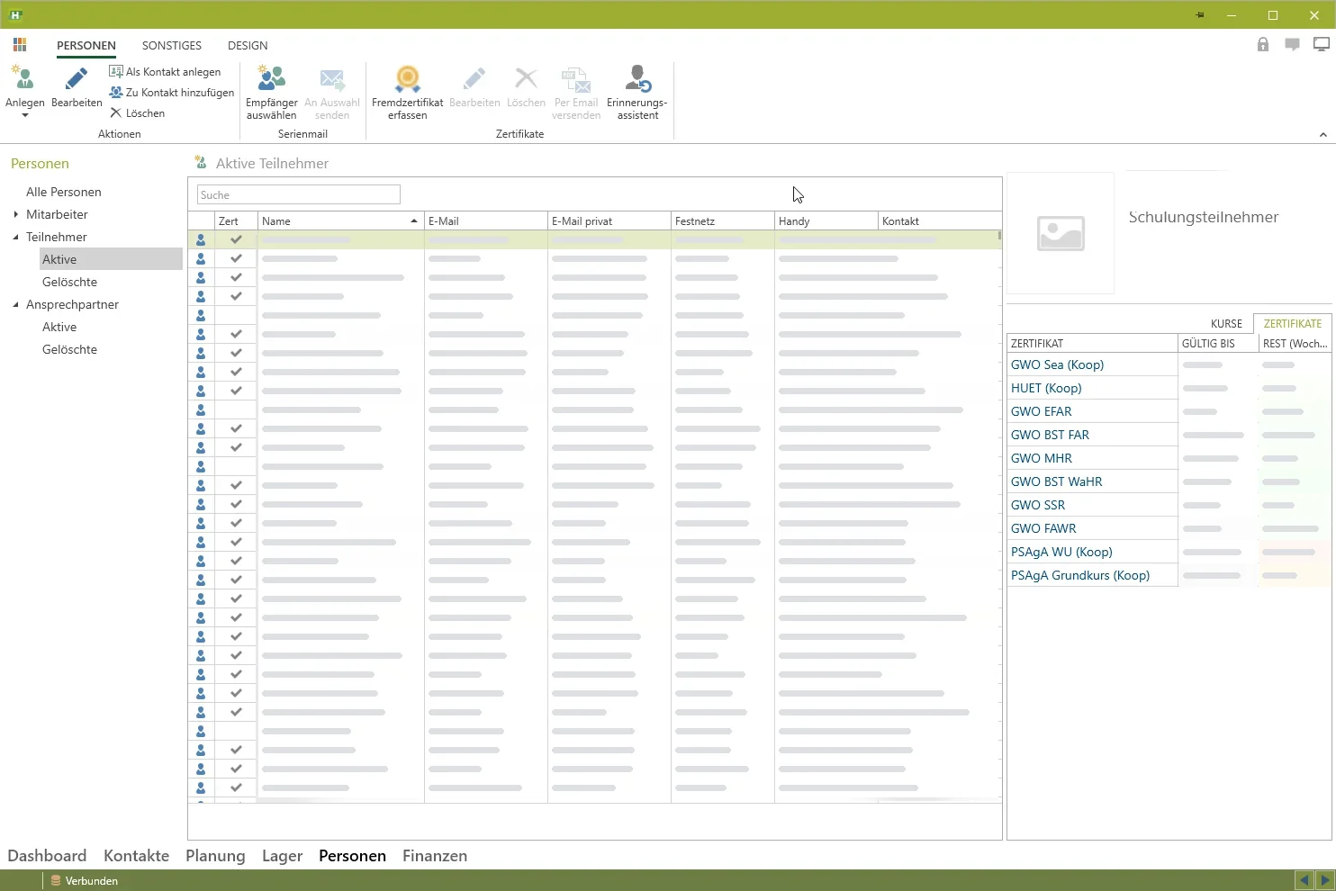Collapse the Teilnehmer tree node
The image size is (1336, 891).
pos(16,237)
